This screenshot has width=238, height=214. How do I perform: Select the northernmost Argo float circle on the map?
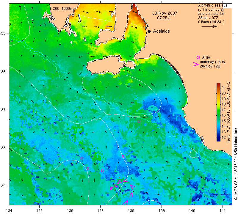pos(139,121)
